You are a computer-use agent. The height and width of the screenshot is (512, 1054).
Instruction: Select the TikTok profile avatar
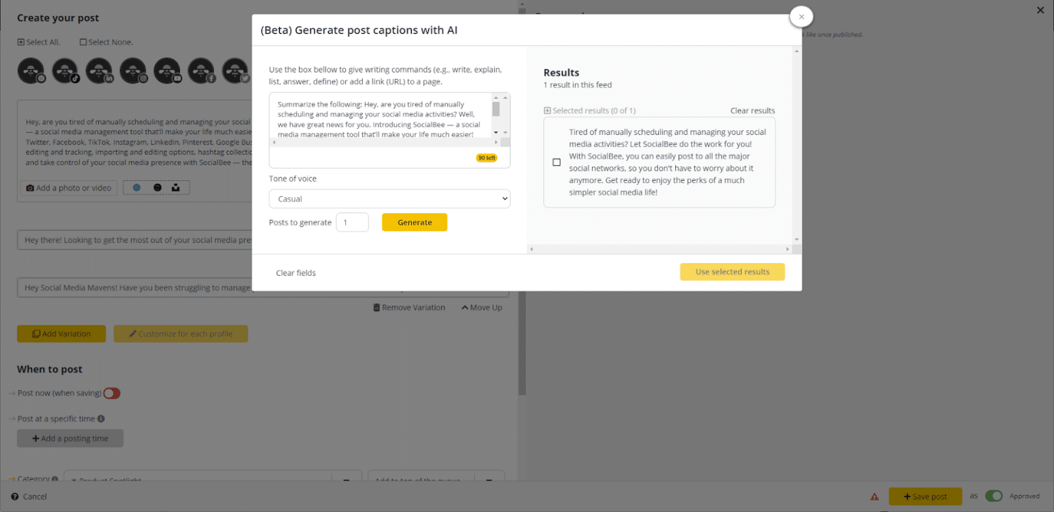pos(65,71)
